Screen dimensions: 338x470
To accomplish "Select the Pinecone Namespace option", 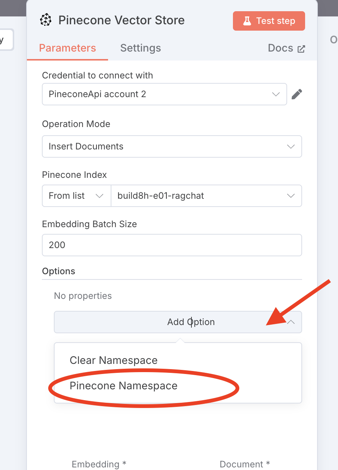I will pos(124,386).
